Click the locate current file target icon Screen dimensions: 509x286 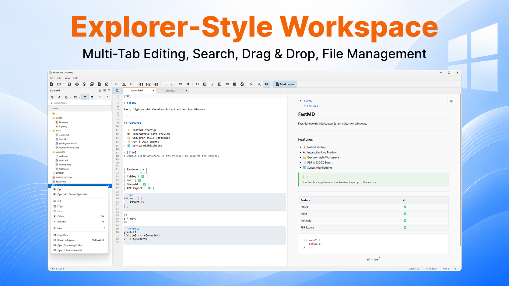click(x=52, y=97)
